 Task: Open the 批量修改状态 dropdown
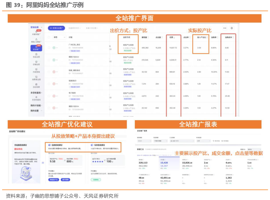pos(74,28)
